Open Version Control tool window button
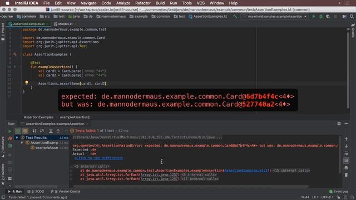The height and width of the screenshot is (200, 356). (66, 191)
